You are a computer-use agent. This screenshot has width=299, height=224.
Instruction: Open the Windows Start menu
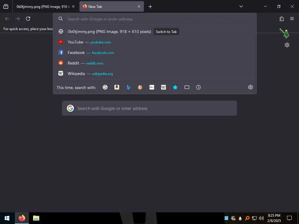7,218
